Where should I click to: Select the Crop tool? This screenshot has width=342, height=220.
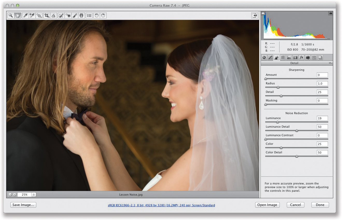tap(47, 16)
